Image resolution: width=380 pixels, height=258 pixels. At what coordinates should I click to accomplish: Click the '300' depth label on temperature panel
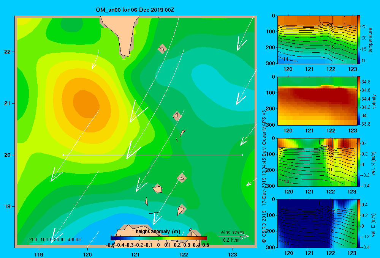click(271, 63)
